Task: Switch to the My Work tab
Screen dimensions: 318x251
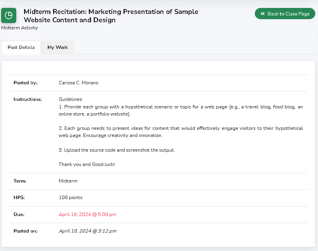Action: (58, 47)
